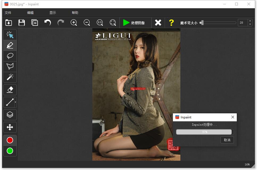Click the brush size field showing 28
Screen dimensions: 257x170
[243, 23]
